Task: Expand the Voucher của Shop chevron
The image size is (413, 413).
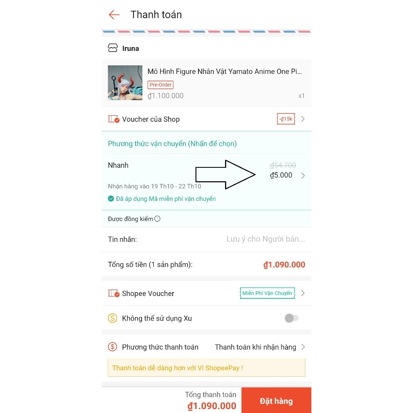Action: (303, 119)
